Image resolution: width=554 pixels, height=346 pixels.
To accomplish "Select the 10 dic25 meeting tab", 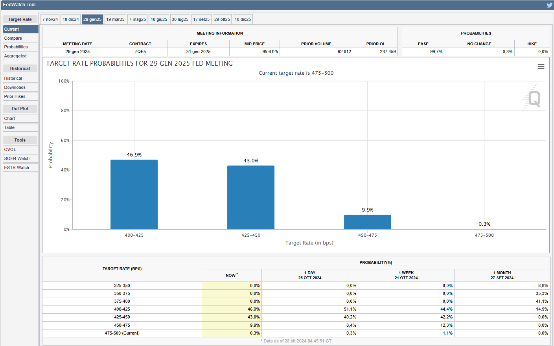I will point(243,19).
